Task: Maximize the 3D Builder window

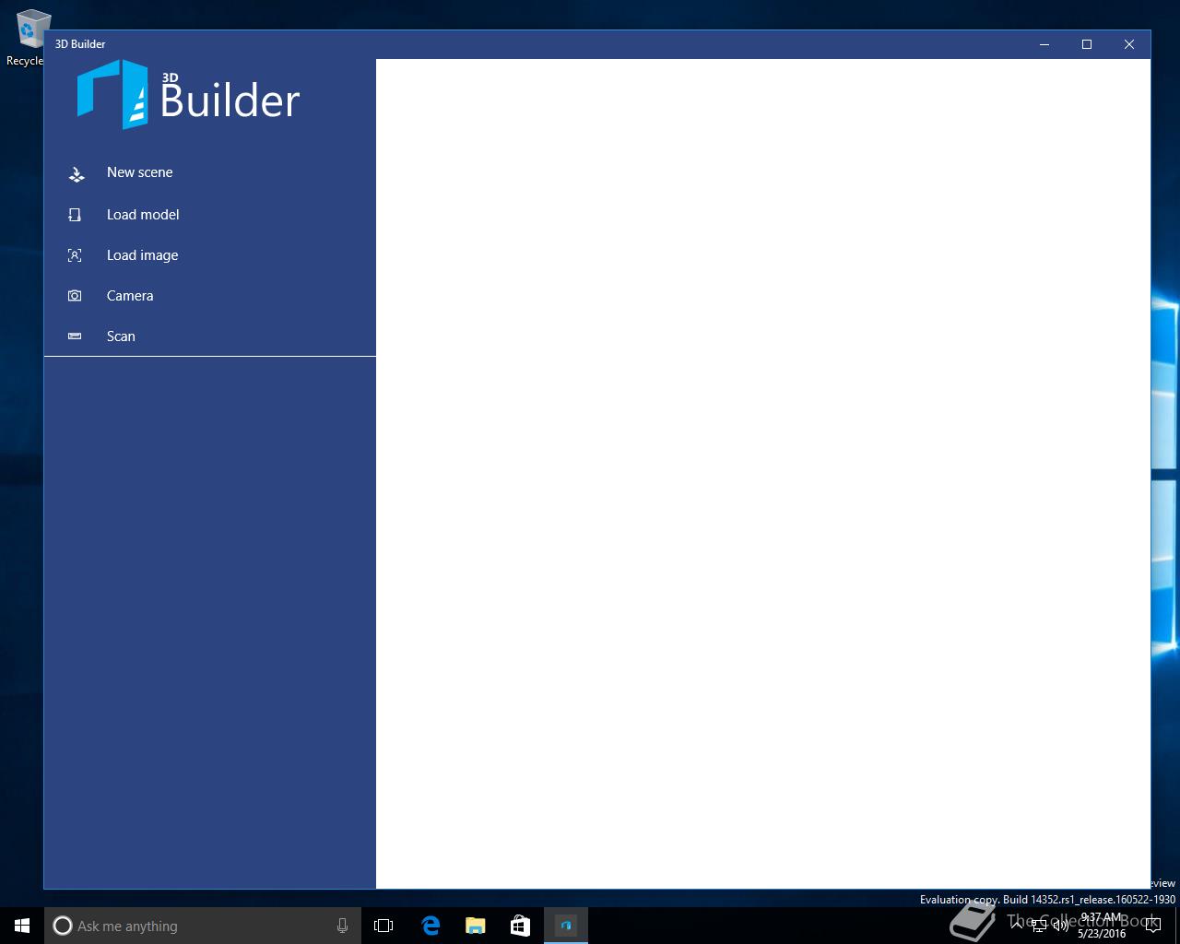Action: tap(1087, 44)
